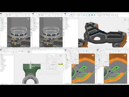Click the red X icon in the bottom-left window ribbon
Screen dimensions: 129x97
[x=22, y=51]
